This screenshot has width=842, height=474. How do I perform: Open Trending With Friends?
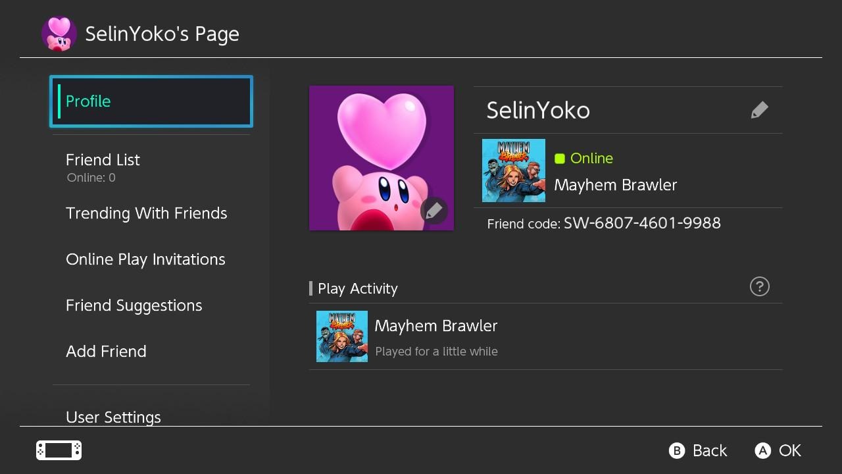coord(151,213)
